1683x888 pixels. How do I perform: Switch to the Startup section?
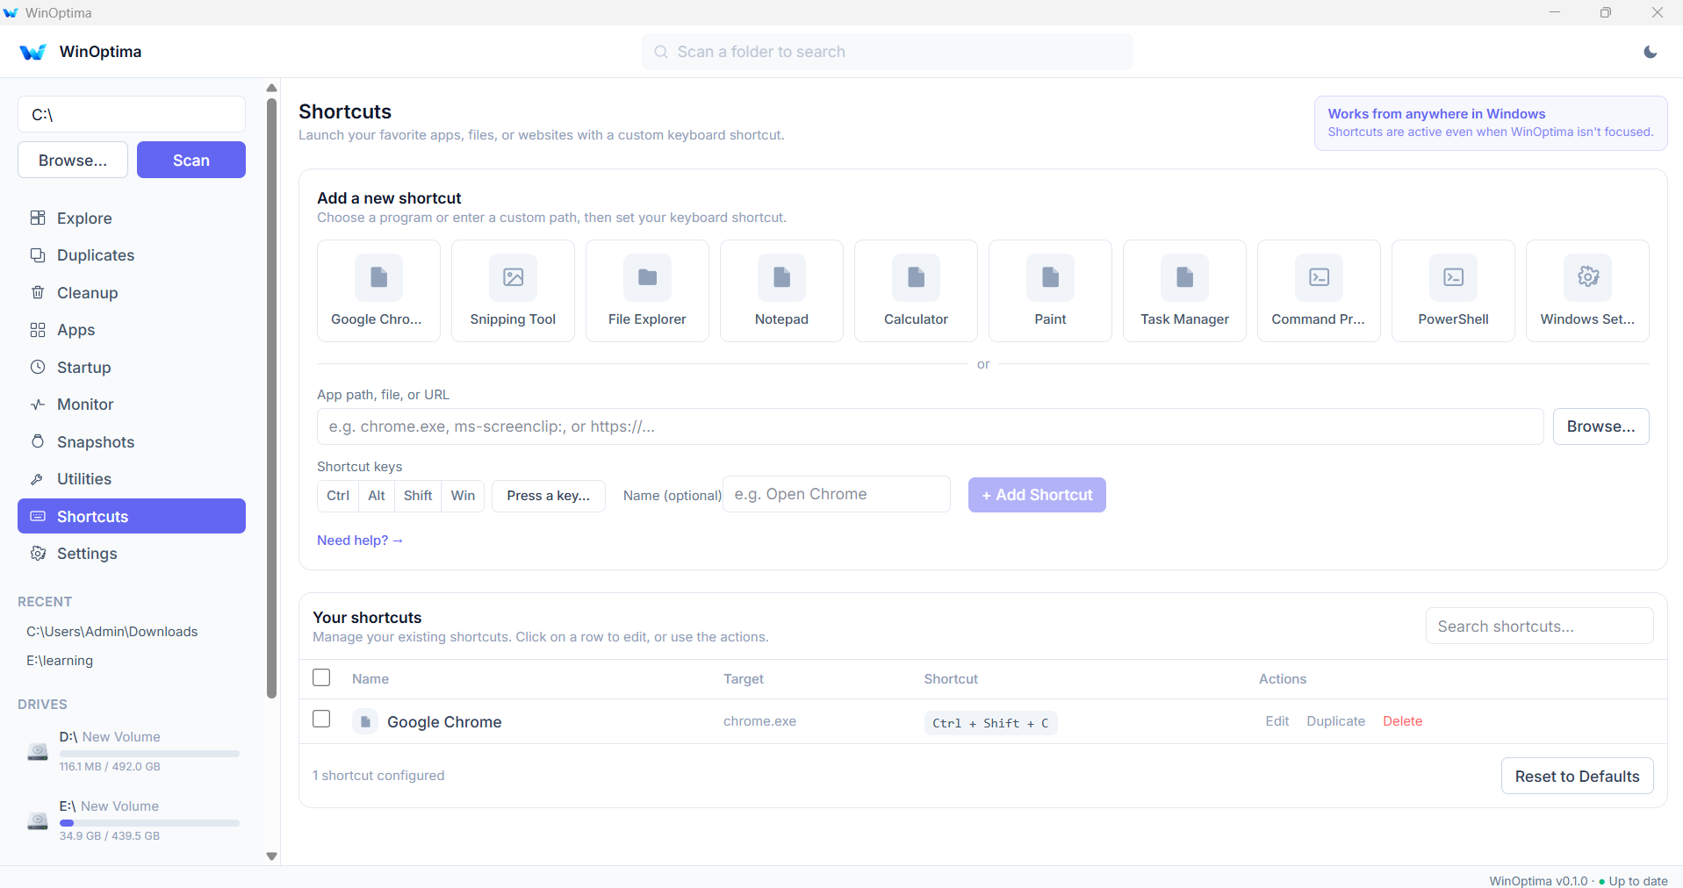pos(132,368)
